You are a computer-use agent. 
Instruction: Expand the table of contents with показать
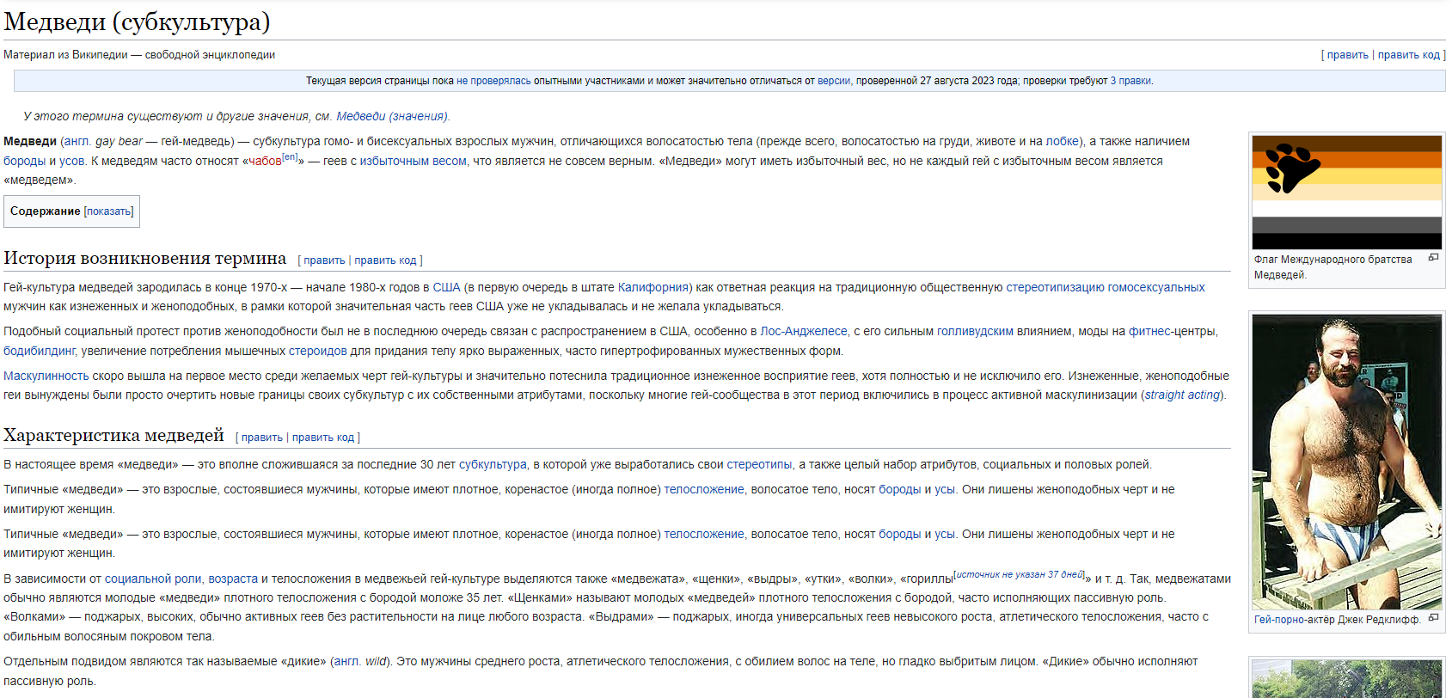point(109,211)
